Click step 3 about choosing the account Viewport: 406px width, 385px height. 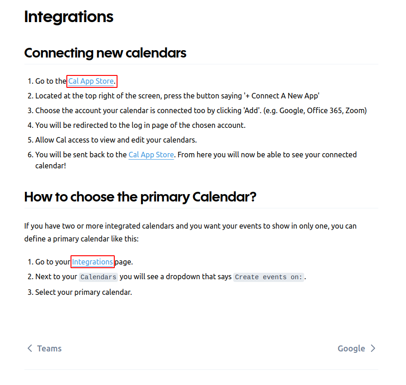click(x=198, y=110)
